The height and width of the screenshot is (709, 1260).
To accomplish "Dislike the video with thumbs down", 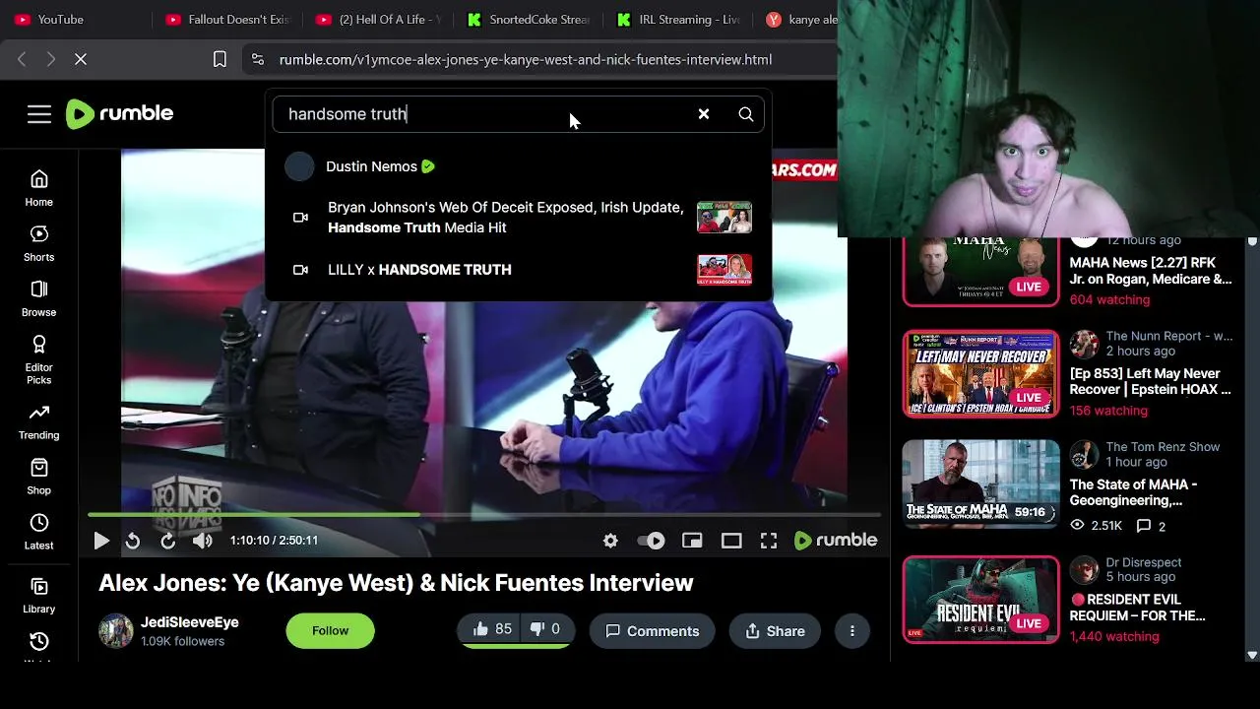I will [x=546, y=629].
